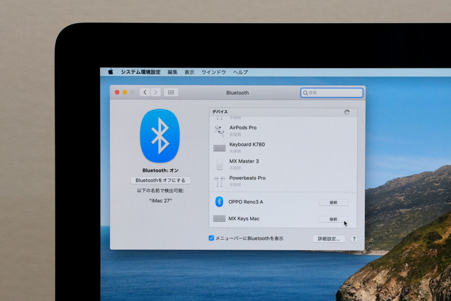Select MX Keys Mac device row
The image size is (451, 301).
coord(283,219)
